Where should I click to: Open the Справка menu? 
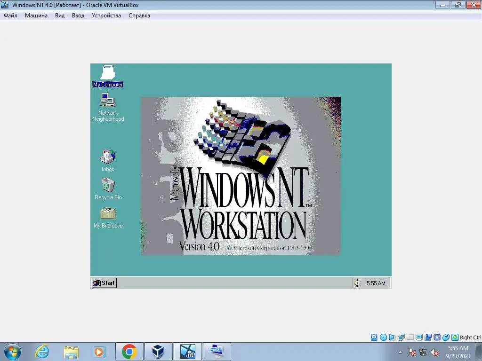tap(139, 16)
